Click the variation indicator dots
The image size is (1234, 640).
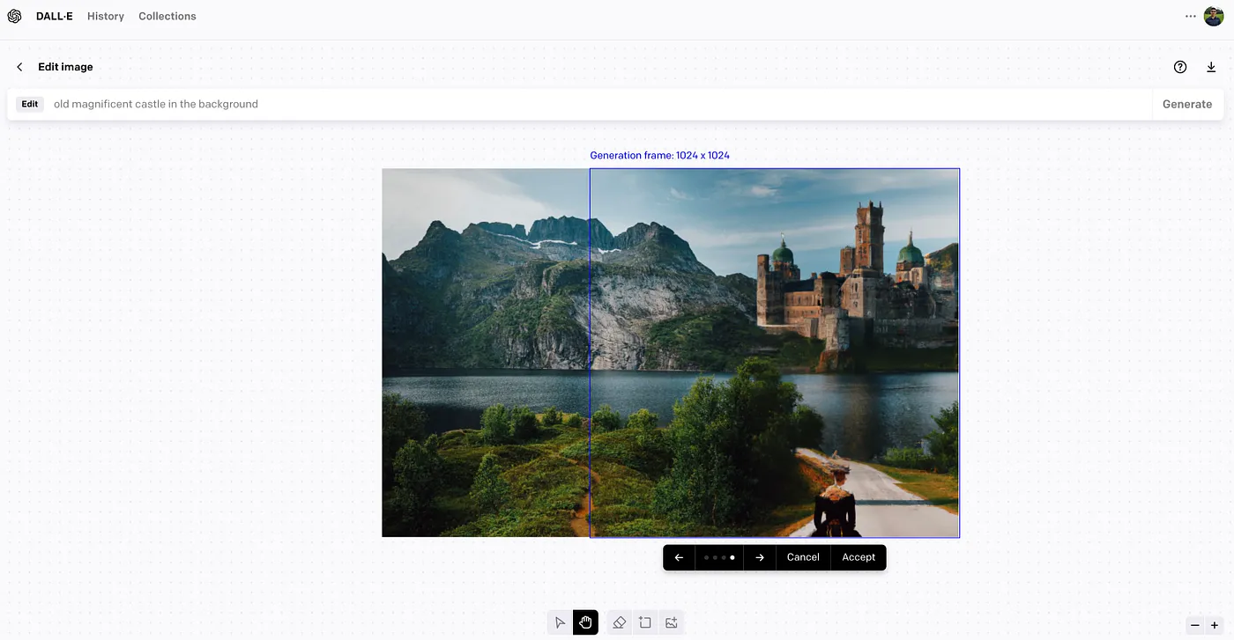point(719,557)
